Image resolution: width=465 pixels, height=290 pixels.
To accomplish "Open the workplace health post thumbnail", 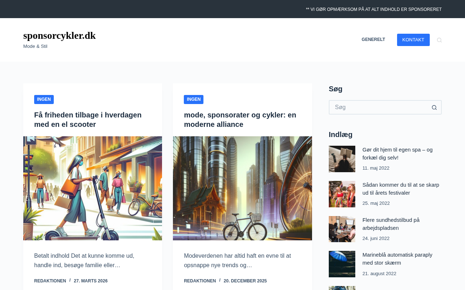I will click(342, 229).
